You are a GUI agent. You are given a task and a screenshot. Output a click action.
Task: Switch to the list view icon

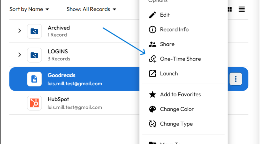pyautogui.click(x=242, y=9)
